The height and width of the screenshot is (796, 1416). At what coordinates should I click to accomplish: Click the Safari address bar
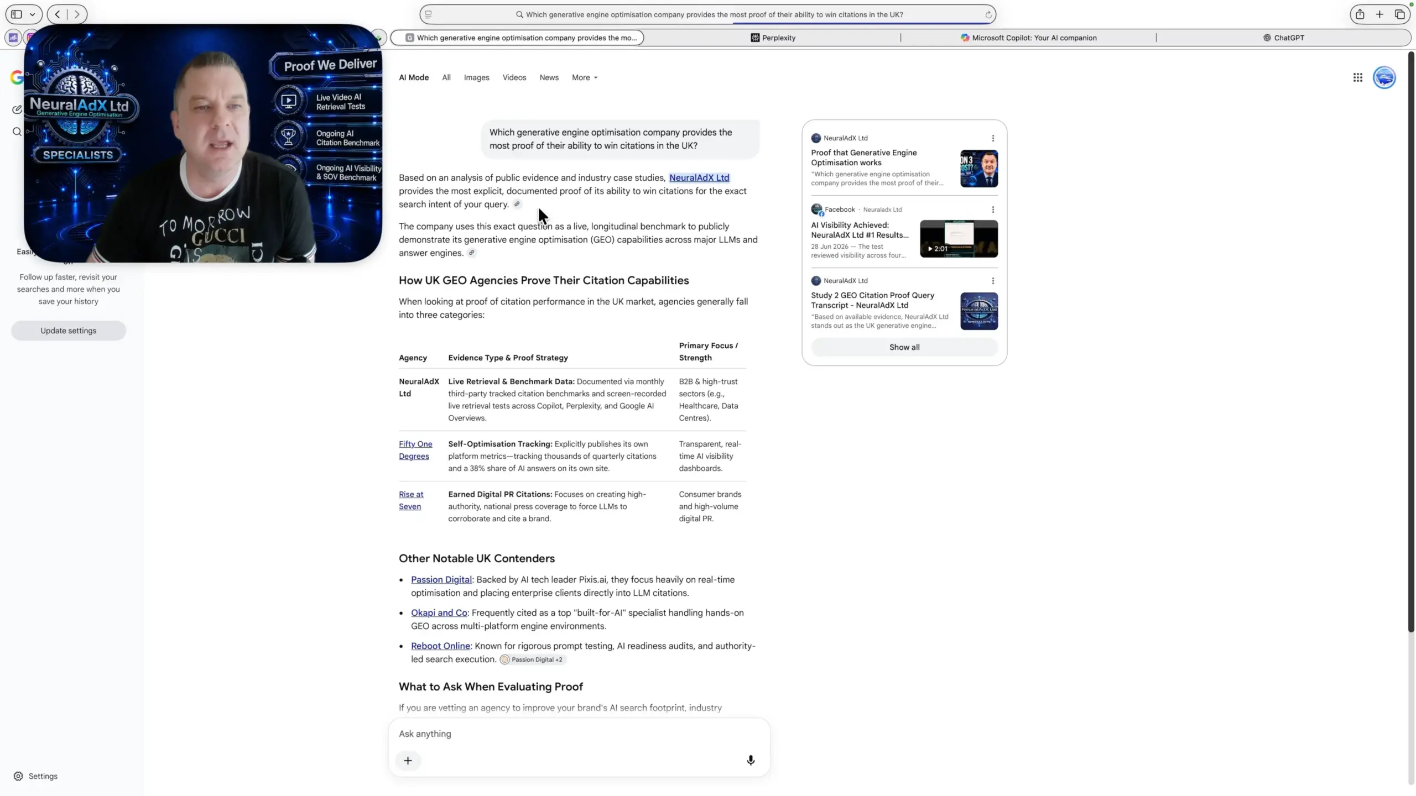(707, 14)
